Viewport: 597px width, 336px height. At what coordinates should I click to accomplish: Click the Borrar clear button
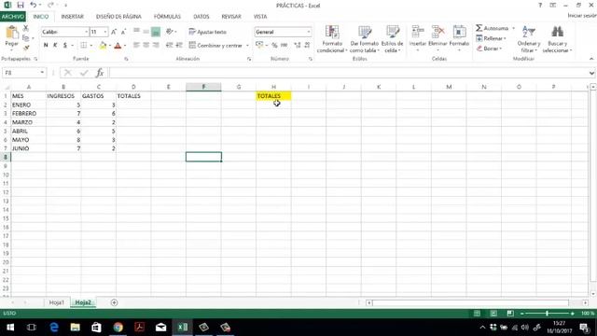pyautogui.click(x=489, y=49)
